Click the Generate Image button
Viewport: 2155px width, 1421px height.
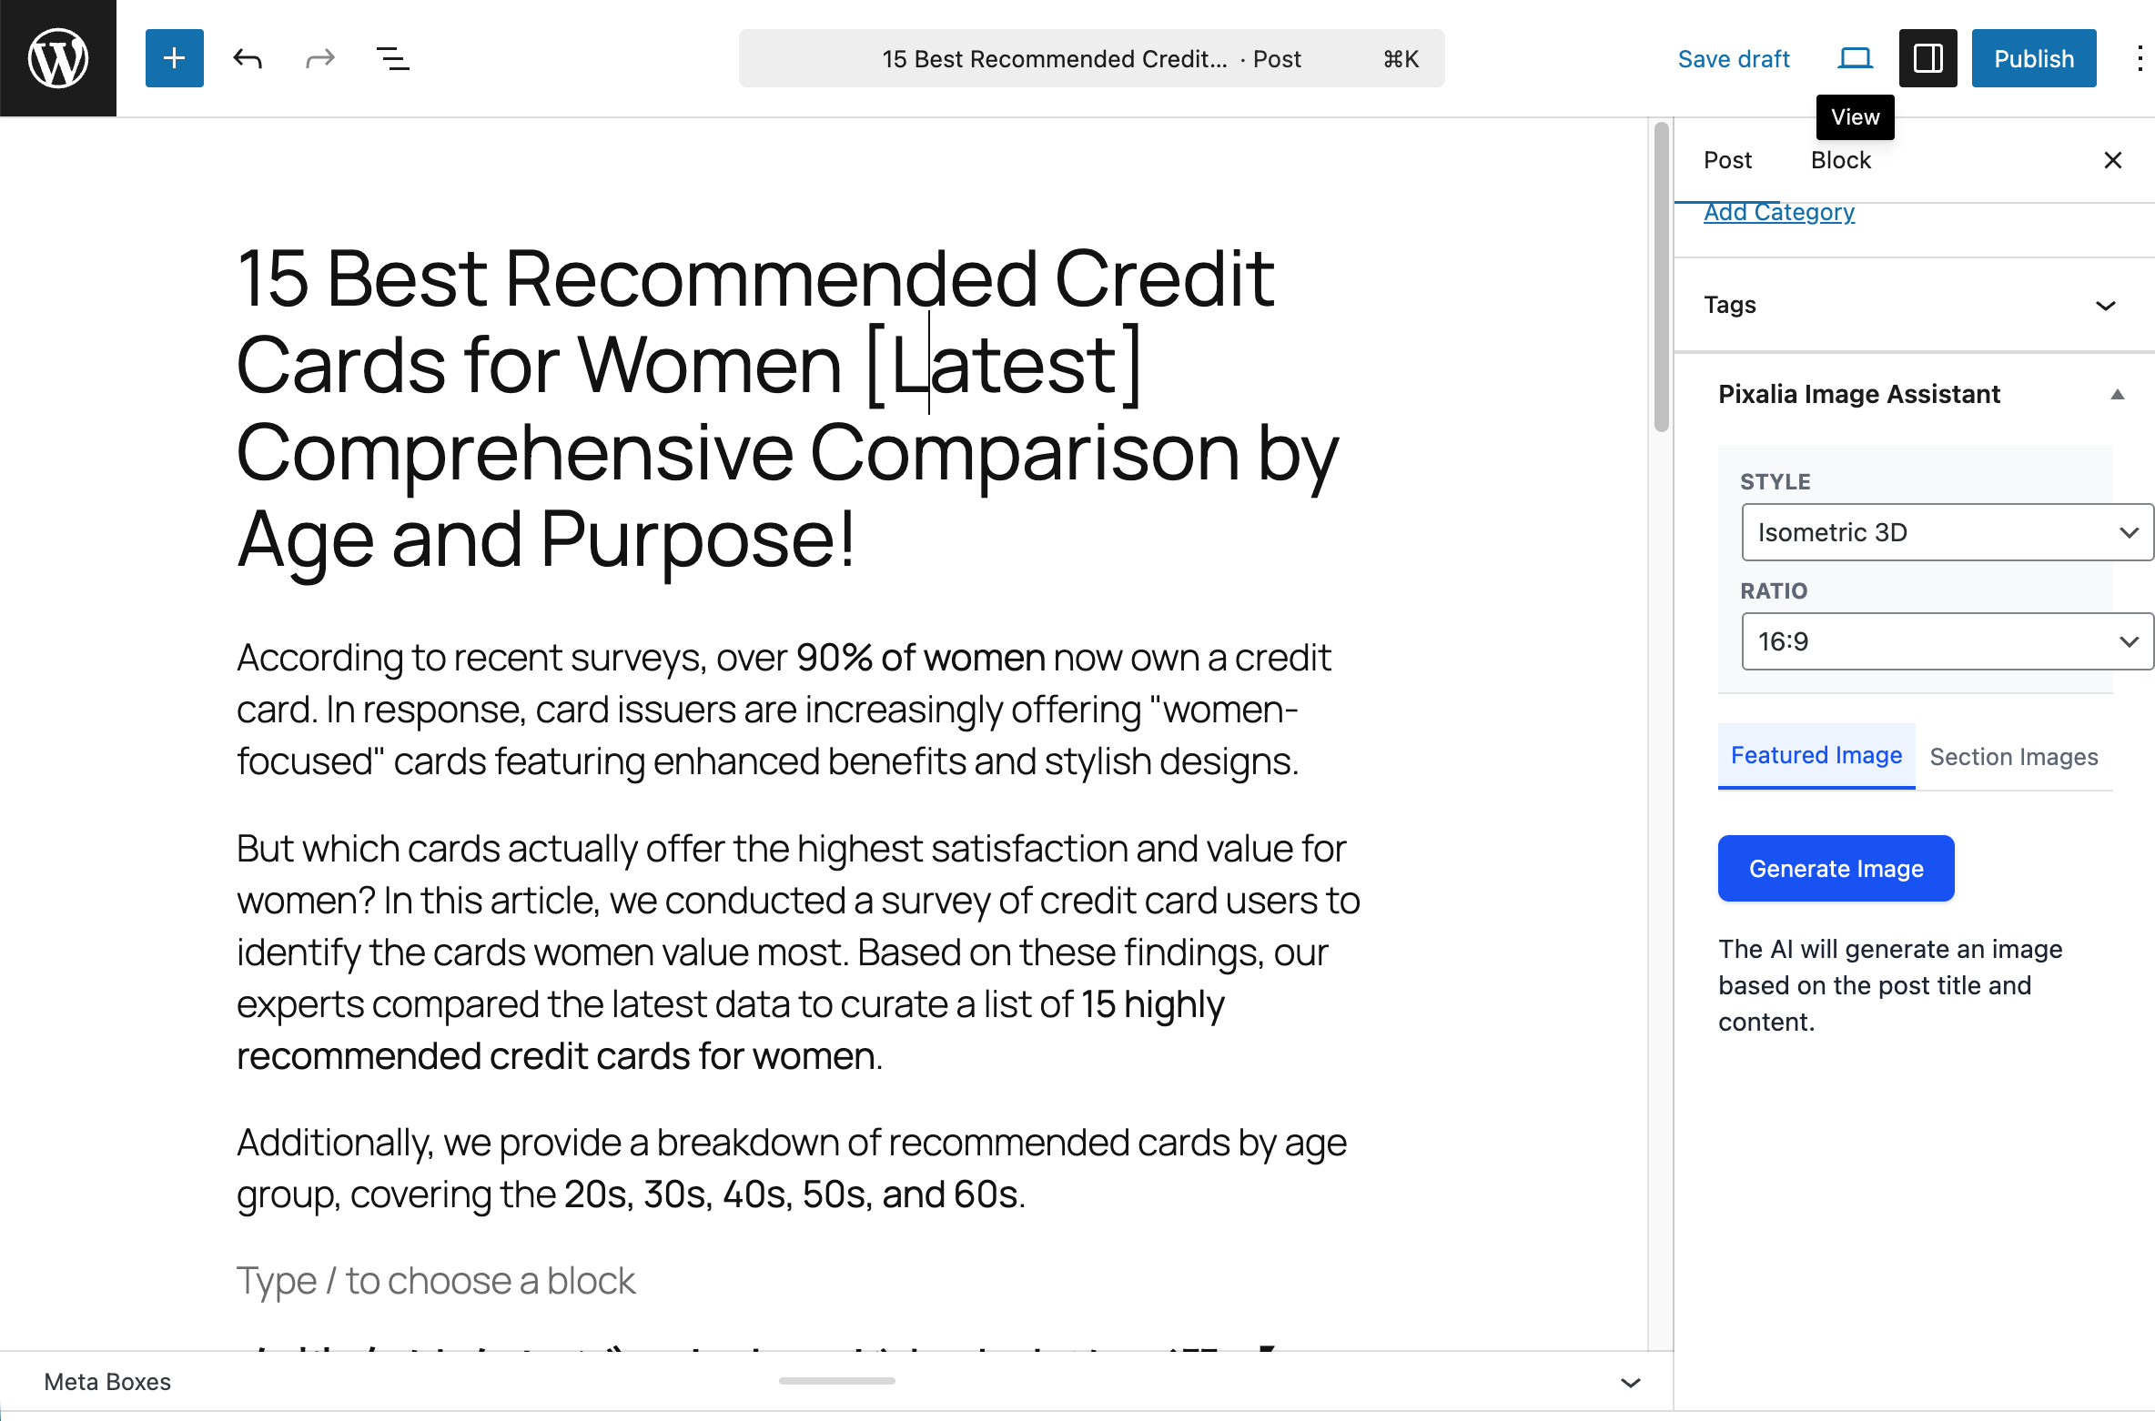pos(1836,868)
